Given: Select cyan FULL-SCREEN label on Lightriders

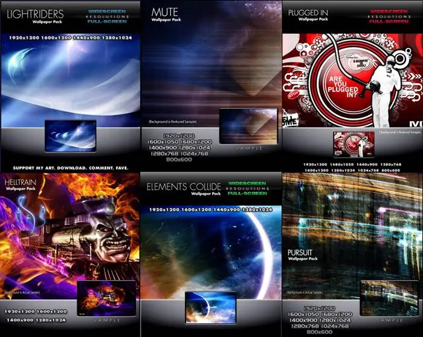Looking at the screenshot, I should (x=107, y=21).
